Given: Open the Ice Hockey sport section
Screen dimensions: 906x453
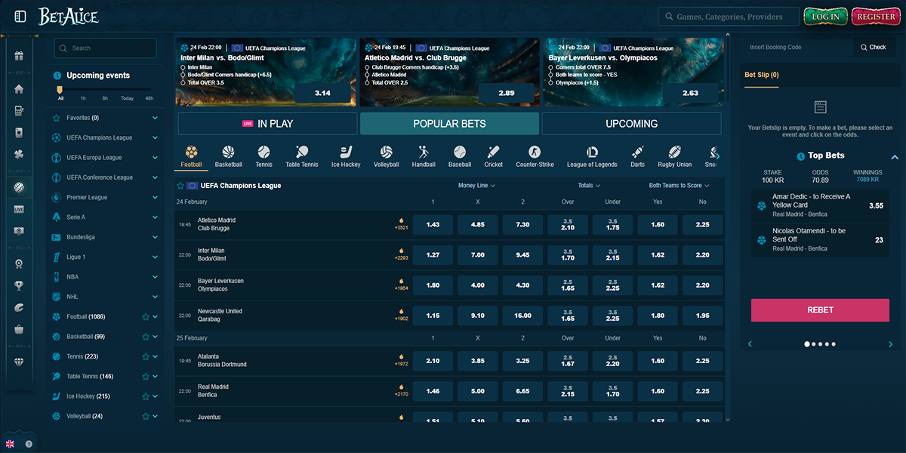Looking at the screenshot, I should point(346,153).
